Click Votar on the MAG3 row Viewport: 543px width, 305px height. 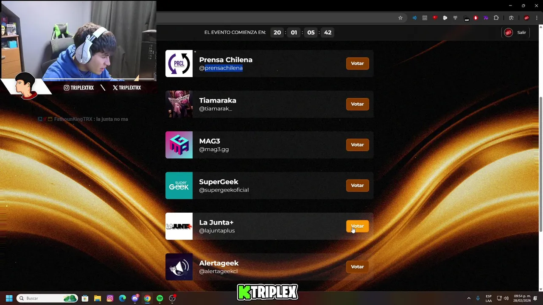[x=357, y=145]
